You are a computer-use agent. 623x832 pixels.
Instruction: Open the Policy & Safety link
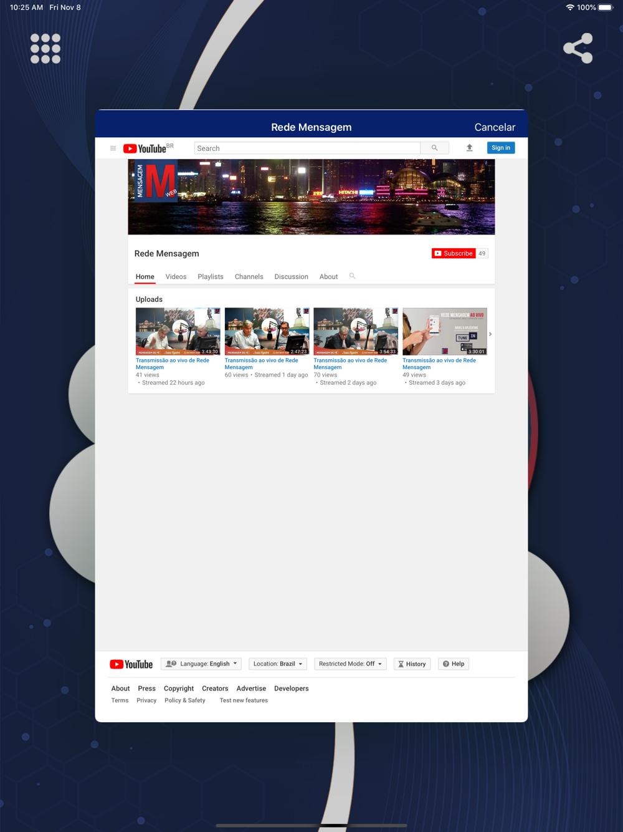185,700
